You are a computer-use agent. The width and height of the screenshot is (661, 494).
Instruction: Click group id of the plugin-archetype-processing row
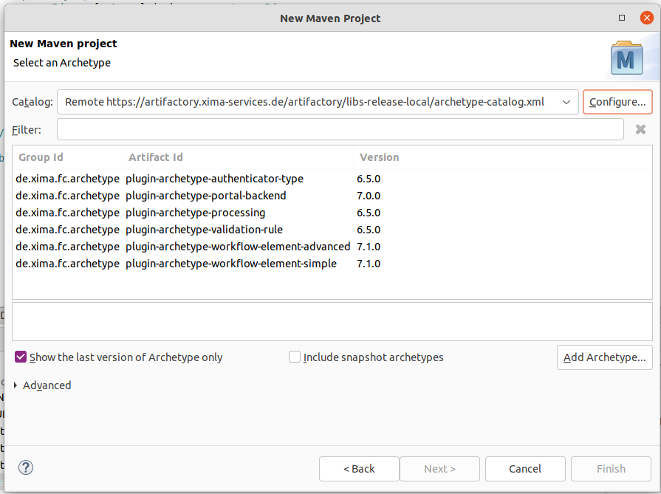pyautogui.click(x=67, y=213)
